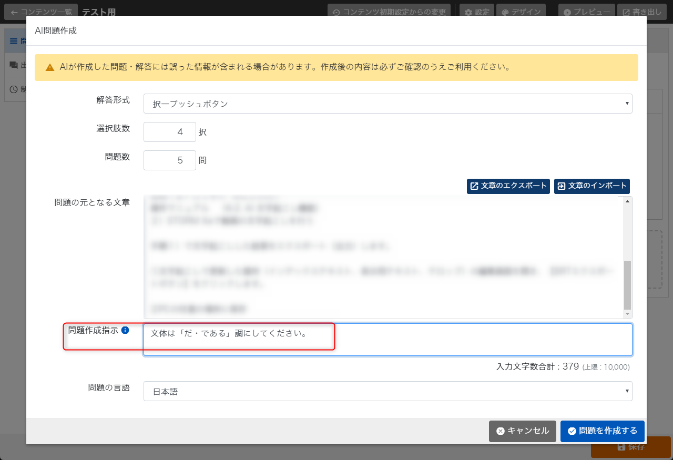Click the 問題数 number field

(x=170, y=160)
